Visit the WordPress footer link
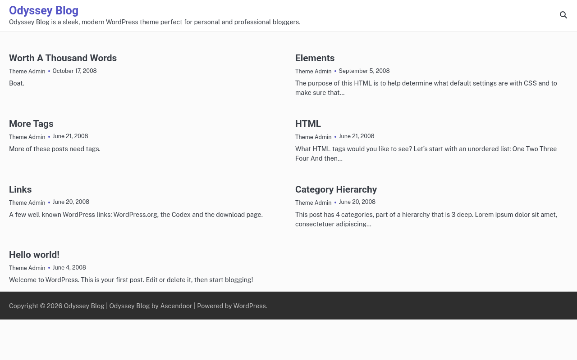The image size is (577, 360). [249, 306]
